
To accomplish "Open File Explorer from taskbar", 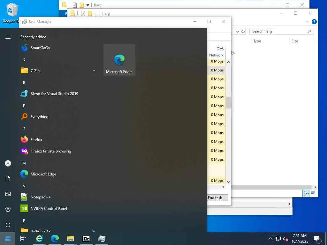I will 71,239.
